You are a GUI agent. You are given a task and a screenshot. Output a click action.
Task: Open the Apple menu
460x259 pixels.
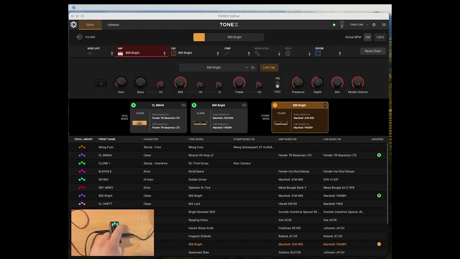pyautogui.click(x=74, y=8)
